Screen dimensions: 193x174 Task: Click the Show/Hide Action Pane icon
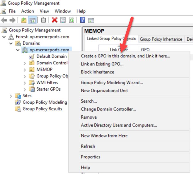coord(91,20)
